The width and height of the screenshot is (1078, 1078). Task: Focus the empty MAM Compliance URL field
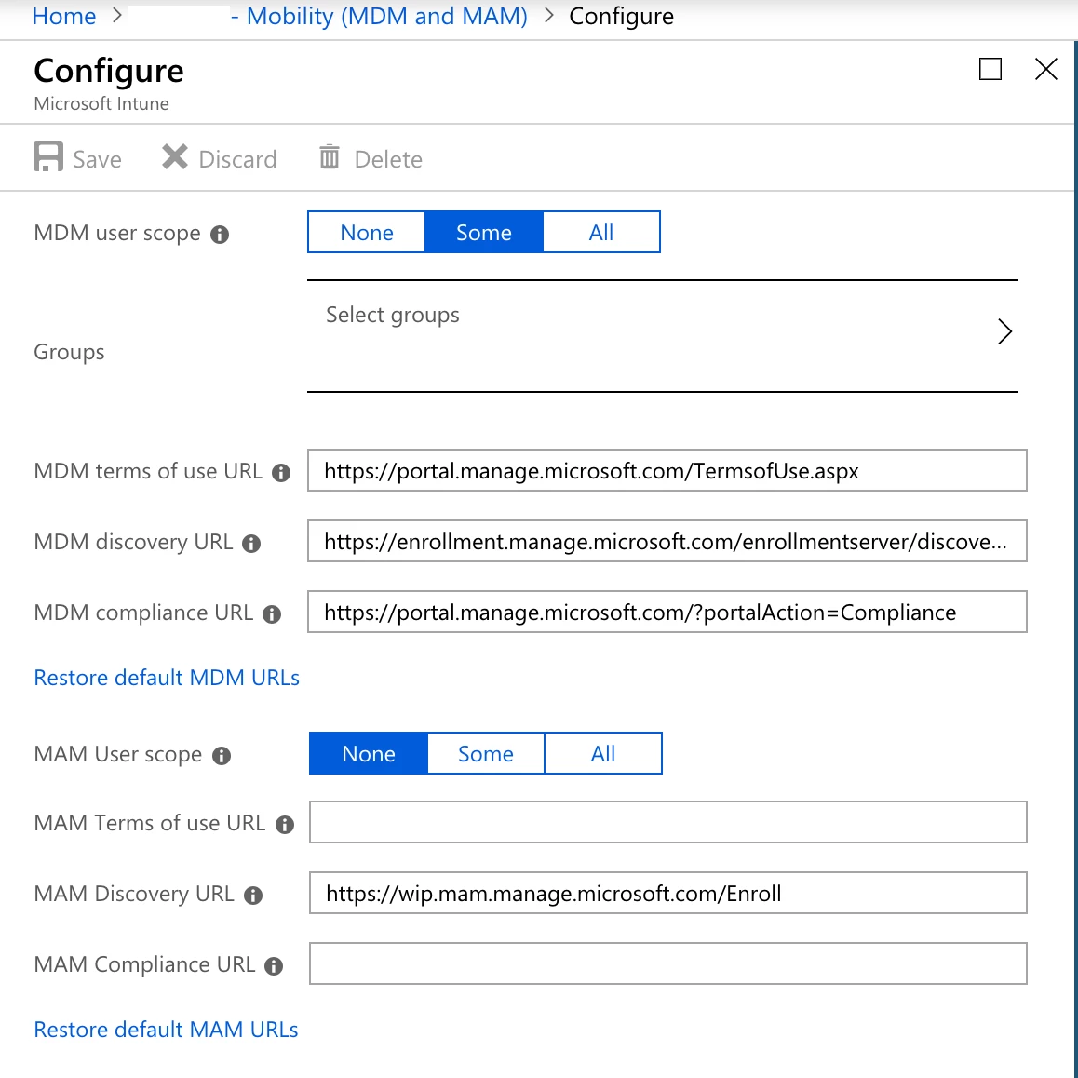coord(668,963)
